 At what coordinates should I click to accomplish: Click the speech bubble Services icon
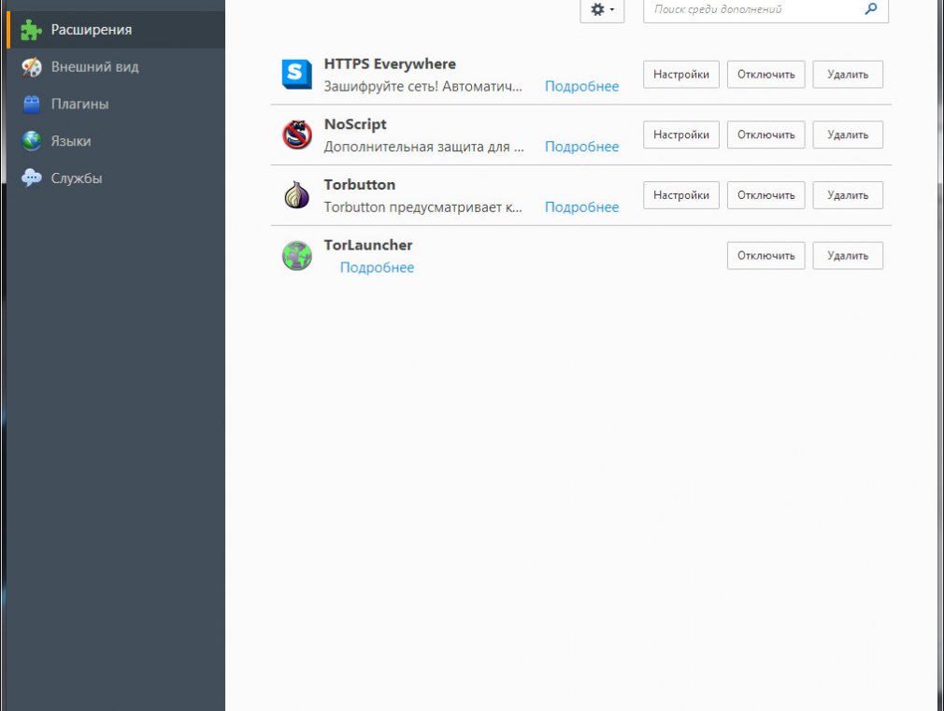[31, 178]
